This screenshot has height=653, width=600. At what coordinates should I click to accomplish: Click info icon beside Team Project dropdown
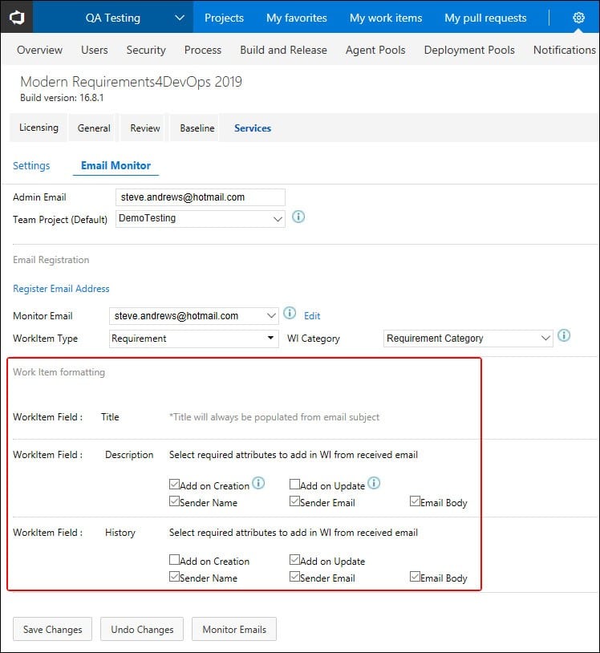[298, 217]
